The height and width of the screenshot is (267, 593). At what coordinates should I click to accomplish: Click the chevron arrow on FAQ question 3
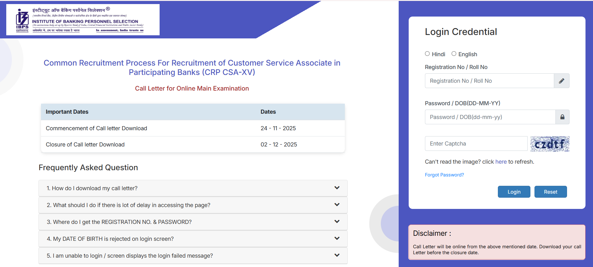[x=337, y=222]
